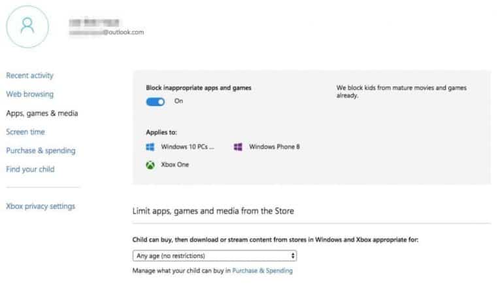
Task: Open Recent activity in the sidebar
Action: 29,75
